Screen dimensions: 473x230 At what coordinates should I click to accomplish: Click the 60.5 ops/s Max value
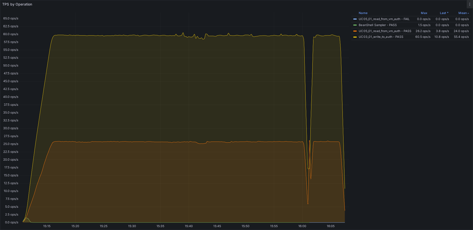tap(423, 37)
